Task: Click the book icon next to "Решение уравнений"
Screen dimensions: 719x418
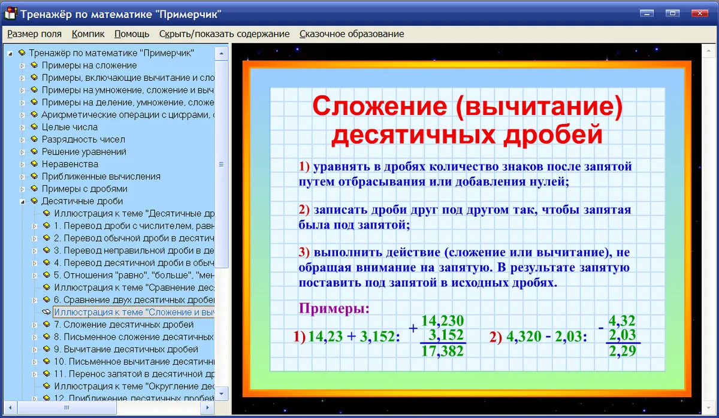Action: click(34, 152)
